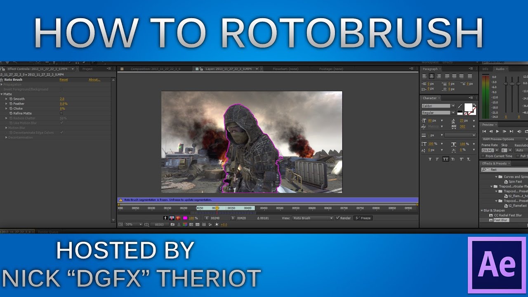Viewport: 528px width, 297px height.
Task: Set in point at 00240
Action: [x=207, y=218]
